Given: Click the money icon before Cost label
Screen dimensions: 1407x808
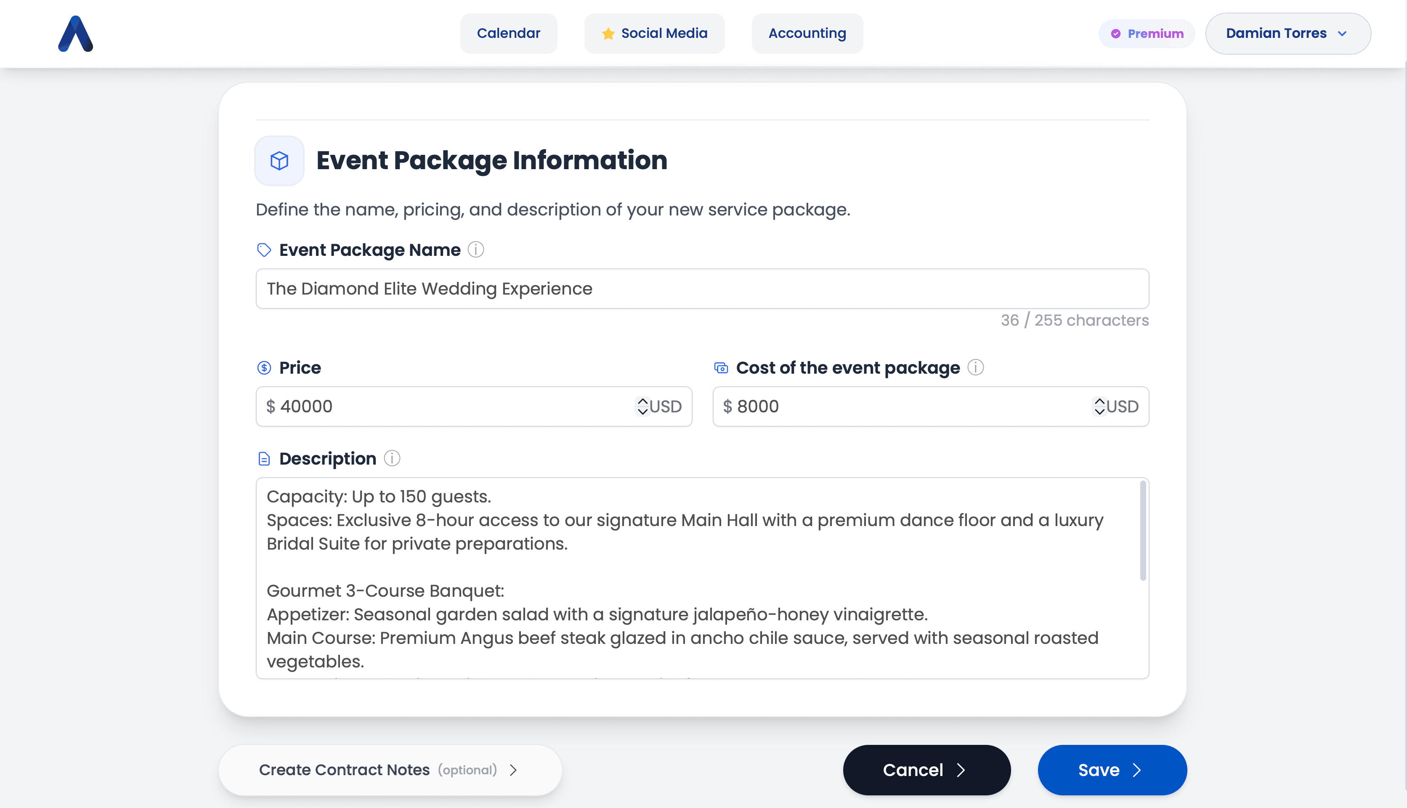Looking at the screenshot, I should click(x=721, y=367).
